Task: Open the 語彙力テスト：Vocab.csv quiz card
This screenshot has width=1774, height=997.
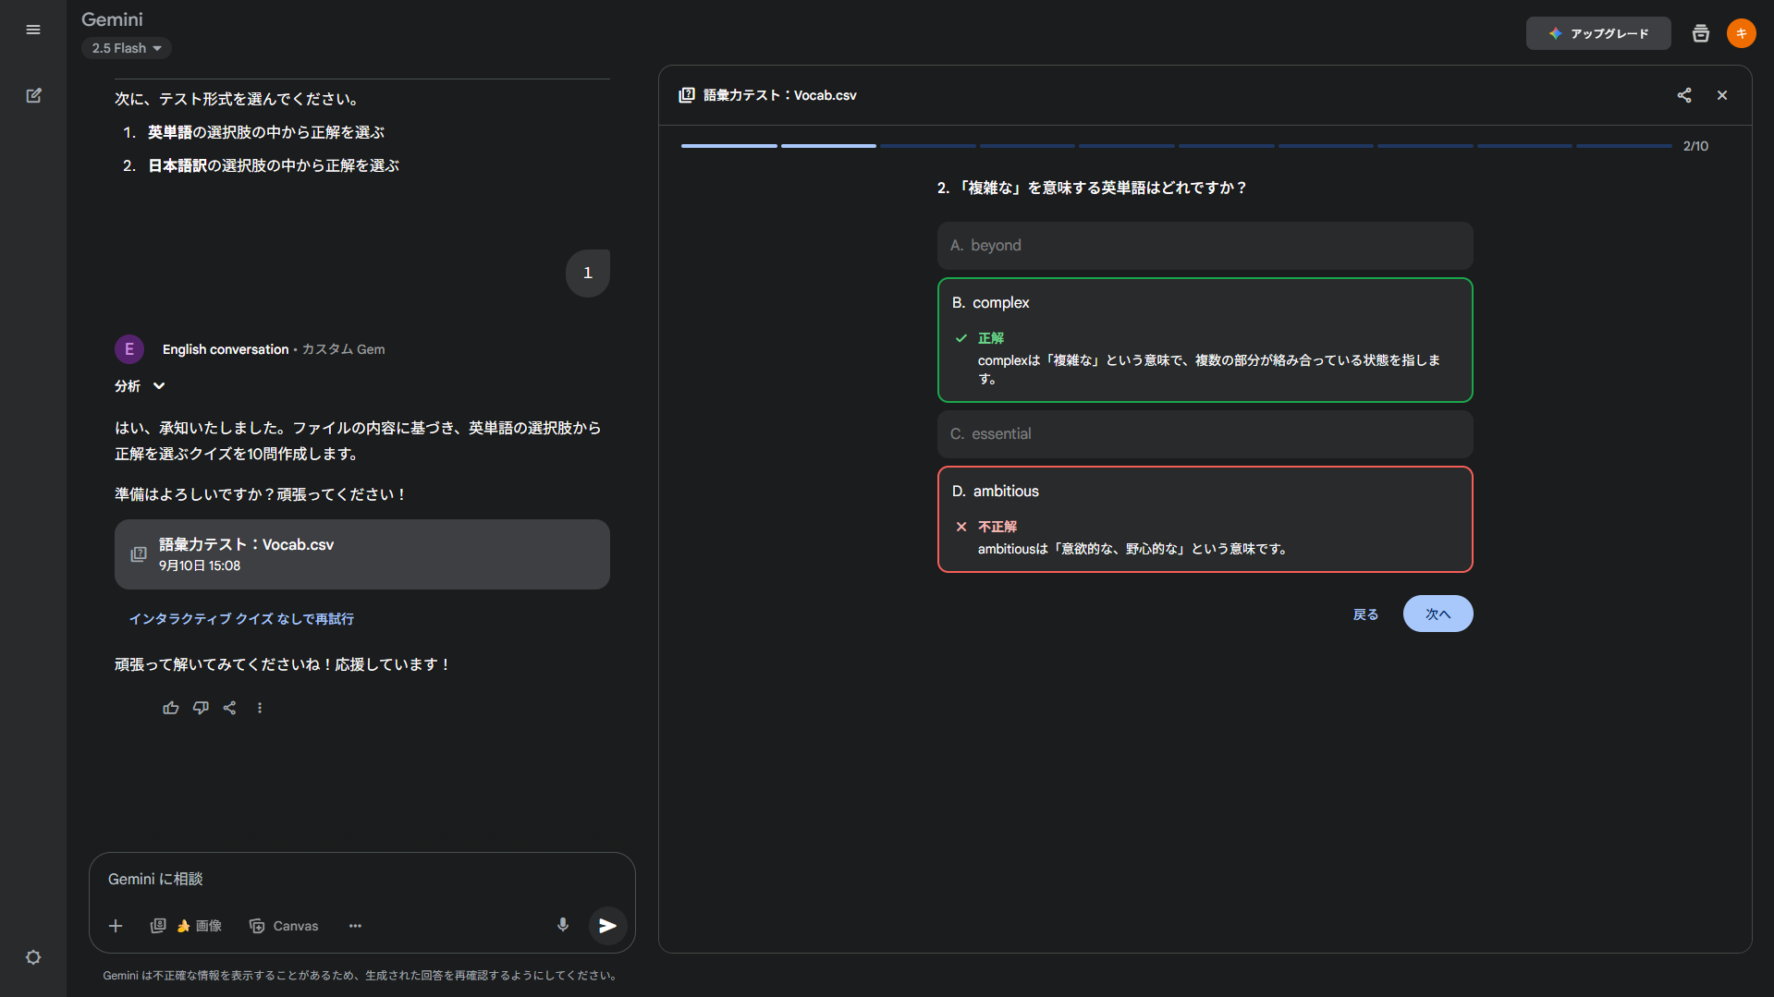Action: (x=362, y=554)
